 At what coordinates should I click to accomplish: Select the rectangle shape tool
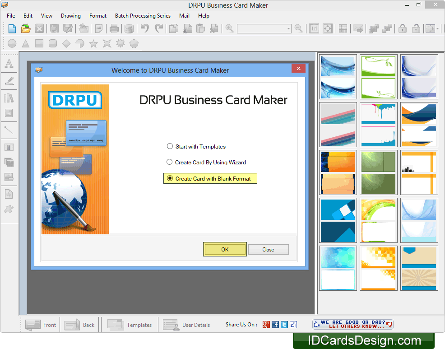(x=39, y=43)
